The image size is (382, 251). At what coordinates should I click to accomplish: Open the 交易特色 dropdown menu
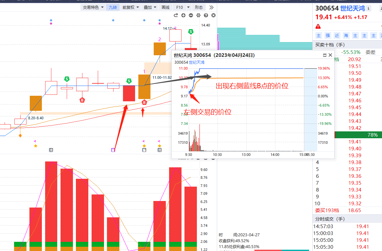pyautogui.click(x=93, y=8)
